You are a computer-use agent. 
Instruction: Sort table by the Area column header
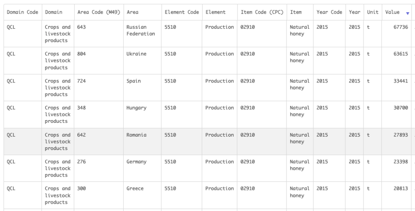[133, 12]
